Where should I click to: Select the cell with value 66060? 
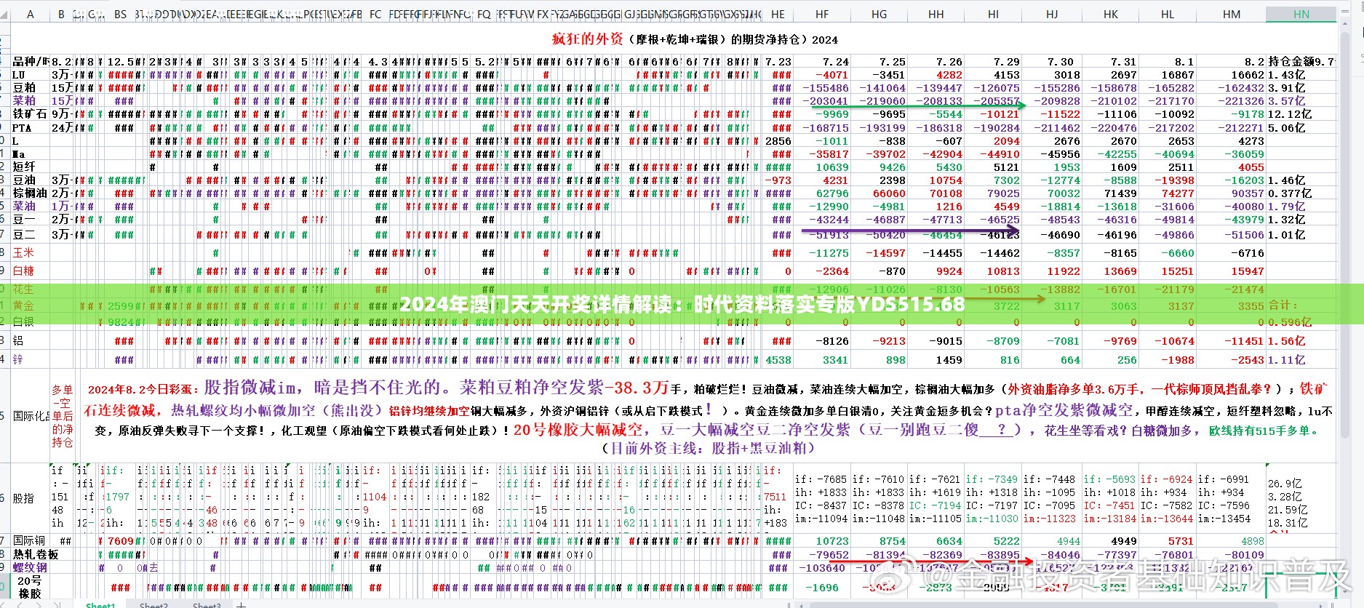[x=880, y=193]
